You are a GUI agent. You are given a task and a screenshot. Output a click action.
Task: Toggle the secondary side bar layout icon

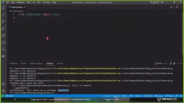point(158,2)
